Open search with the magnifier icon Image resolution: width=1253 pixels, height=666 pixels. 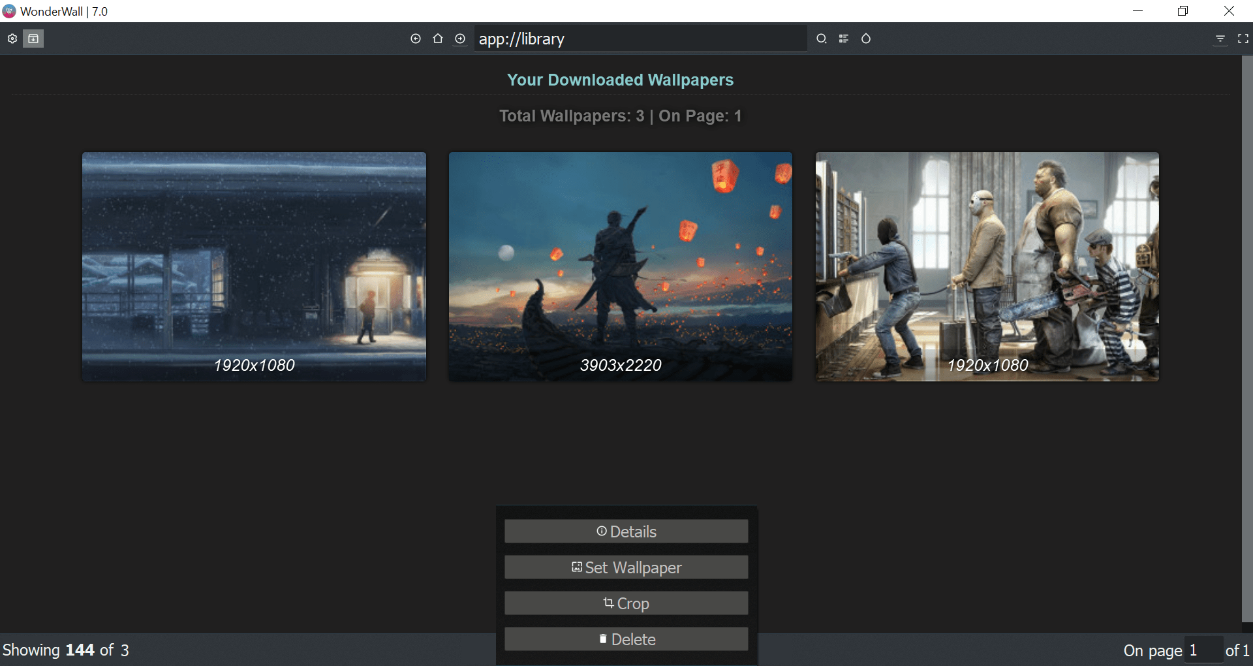(x=821, y=39)
